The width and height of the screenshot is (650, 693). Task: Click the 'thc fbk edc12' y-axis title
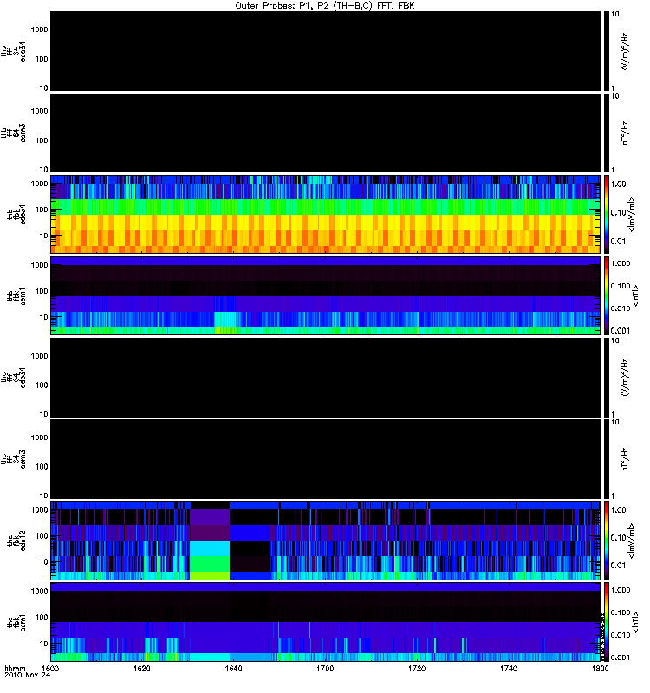pyautogui.click(x=16, y=541)
